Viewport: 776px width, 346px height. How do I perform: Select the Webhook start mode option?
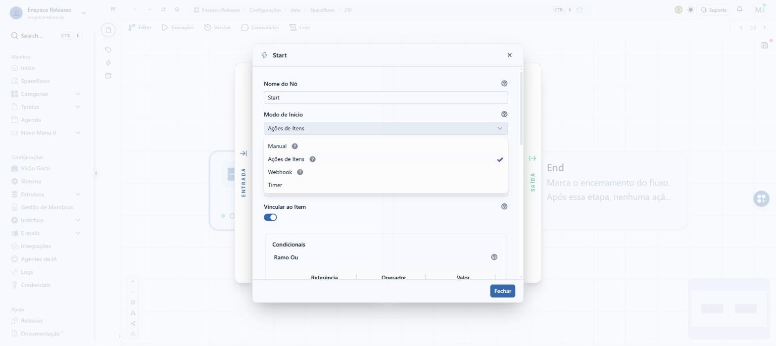point(386,172)
